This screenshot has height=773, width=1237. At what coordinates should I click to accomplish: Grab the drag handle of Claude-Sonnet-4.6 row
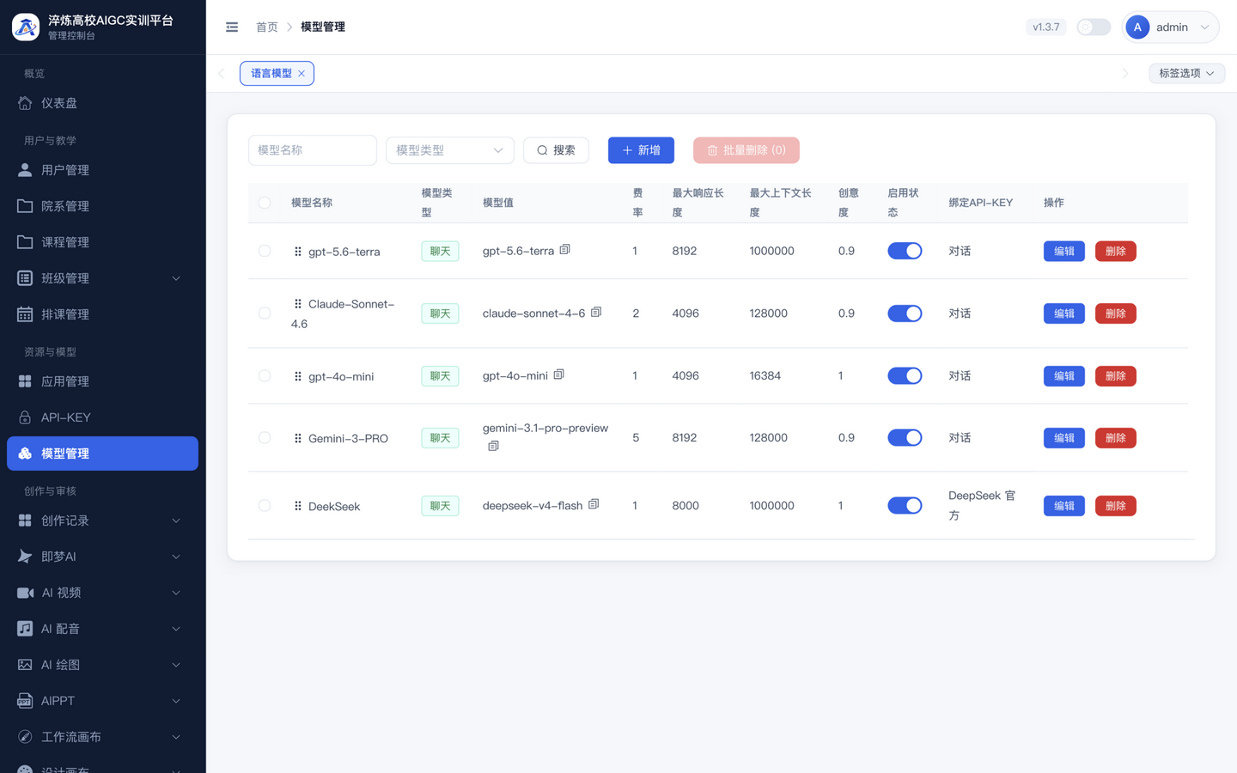(298, 304)
